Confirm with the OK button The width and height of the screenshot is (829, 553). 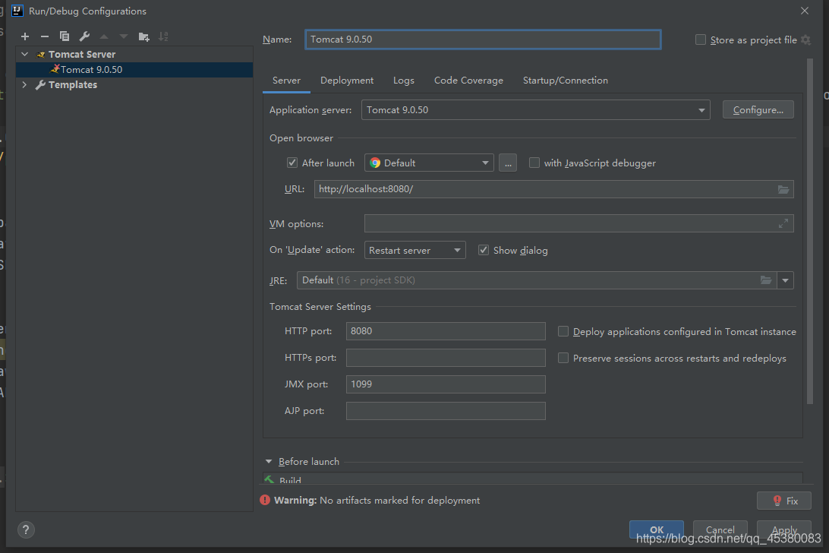[x=657, y=529]
